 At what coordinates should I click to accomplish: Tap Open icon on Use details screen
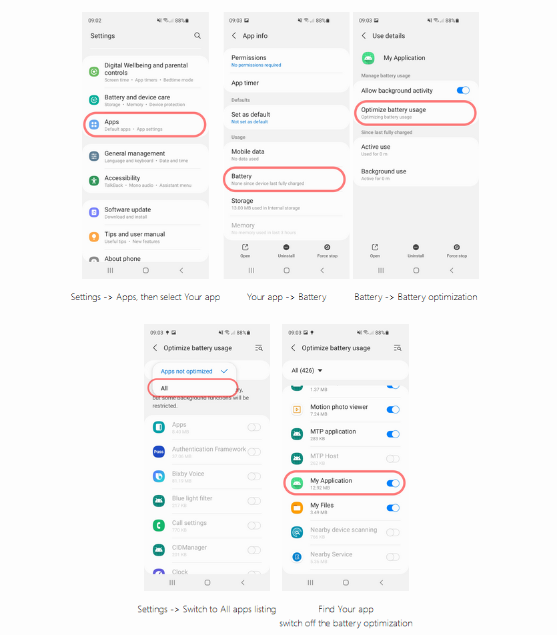pos(375,247)
